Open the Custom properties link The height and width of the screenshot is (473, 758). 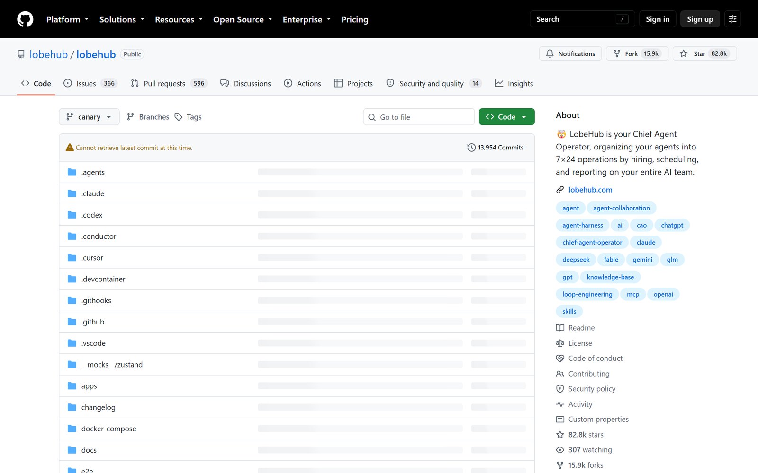coord(598,420)
